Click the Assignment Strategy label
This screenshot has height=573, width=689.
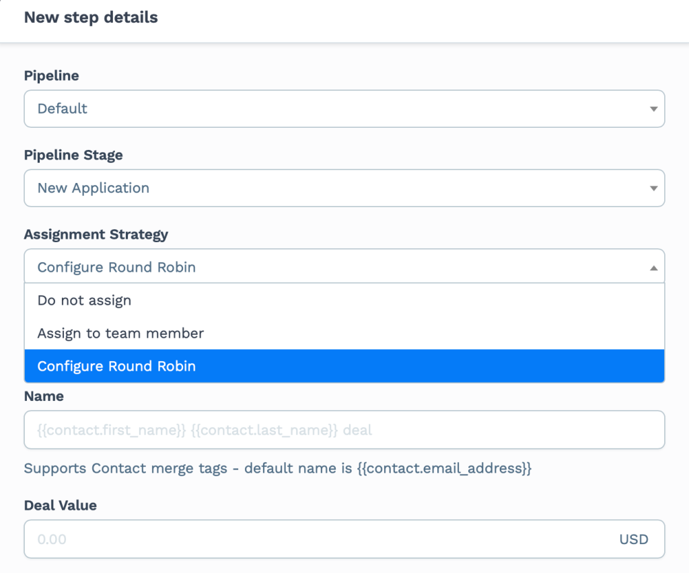tap(97, 235)
